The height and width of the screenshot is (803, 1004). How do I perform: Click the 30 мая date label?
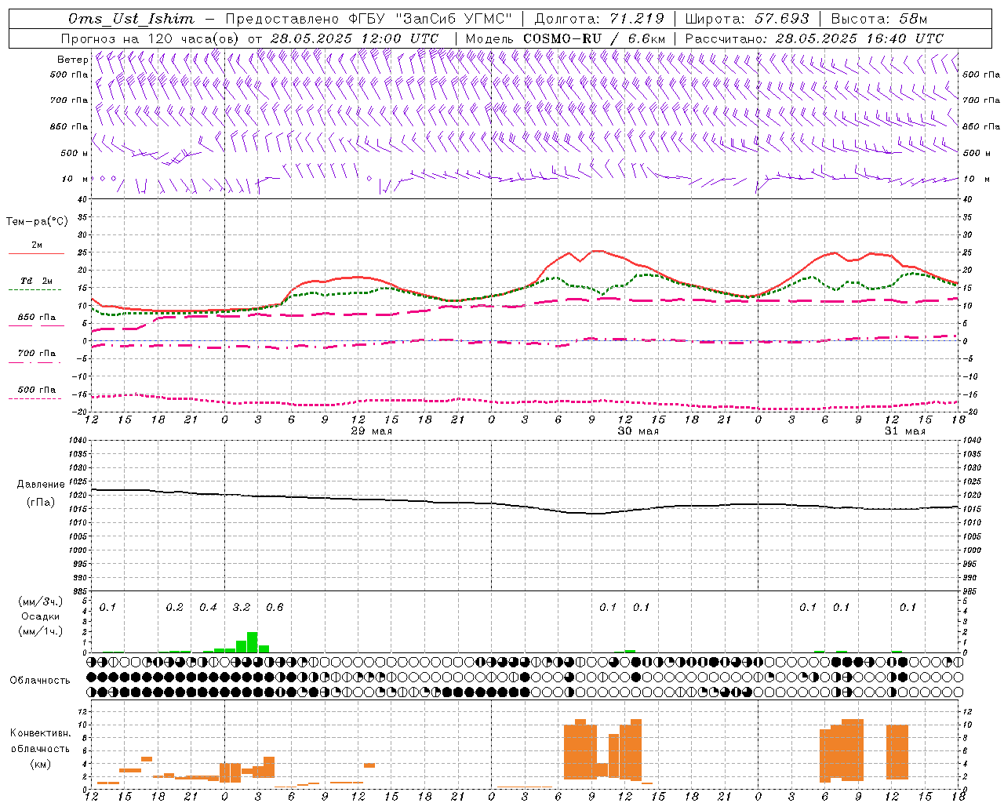coord(638,431)
